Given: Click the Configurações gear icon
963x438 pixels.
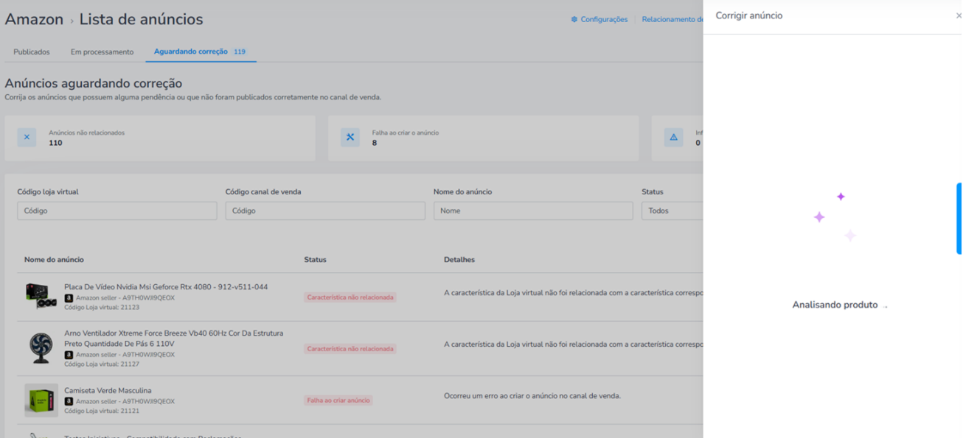Looking at the screenshot, I should click(x=574, y=19).
